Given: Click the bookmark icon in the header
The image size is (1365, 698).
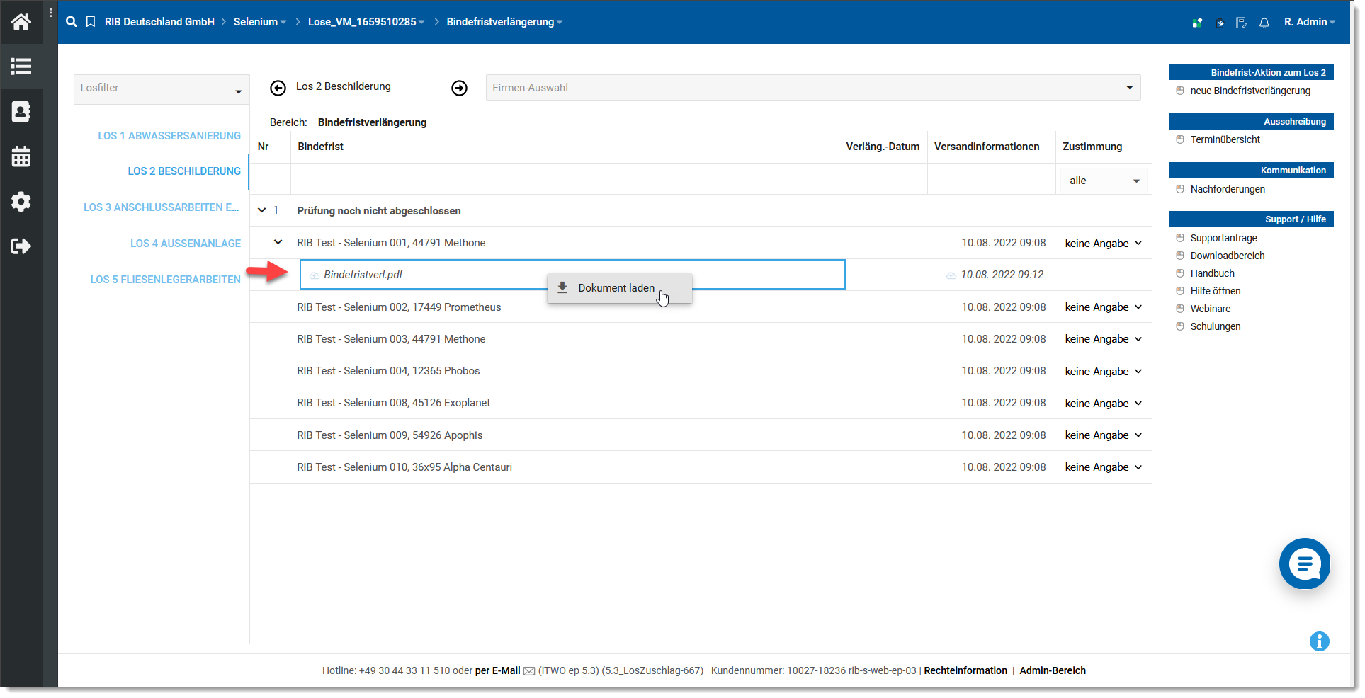Looking at the screenshot, I should point(91,22).
